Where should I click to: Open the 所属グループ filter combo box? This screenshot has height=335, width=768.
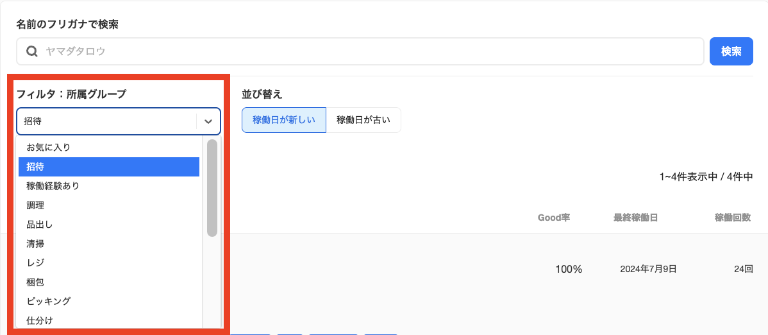point(119,121)
